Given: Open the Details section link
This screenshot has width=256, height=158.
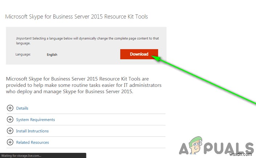Looking at the screenshot, I should (x=22, y=108).
